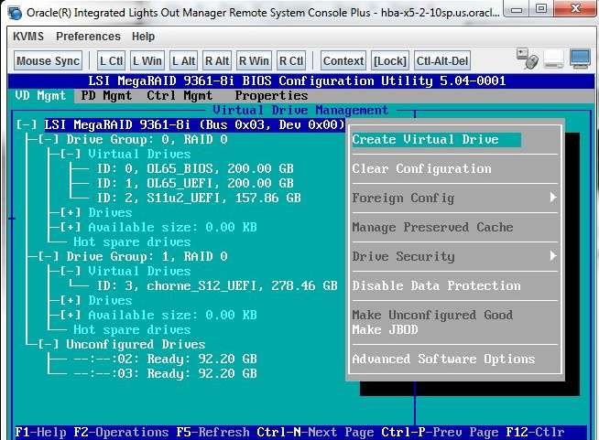The image size is (599, 440).
Task: Collapse Virtual Drives under Drive Group 1
Action: [x=71, y=271]
